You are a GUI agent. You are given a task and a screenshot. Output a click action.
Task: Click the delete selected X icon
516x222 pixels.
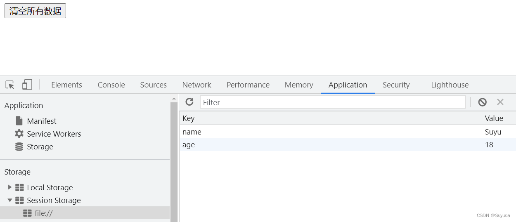(x=500, y=102)
